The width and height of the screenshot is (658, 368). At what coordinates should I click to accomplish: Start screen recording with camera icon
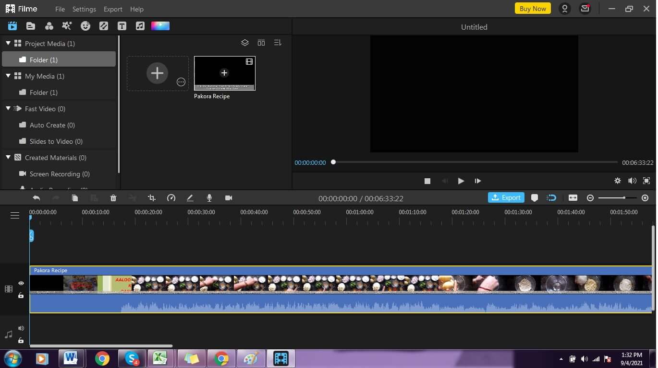tap(229, 198)
